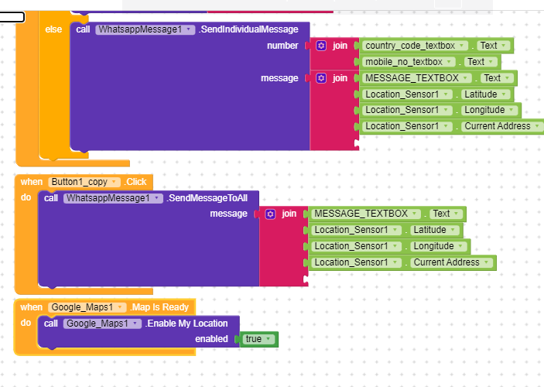This screenshot has width=544, height=387.
Task: Open the Button1_copy component dropdown
Action: coord(84,182)
